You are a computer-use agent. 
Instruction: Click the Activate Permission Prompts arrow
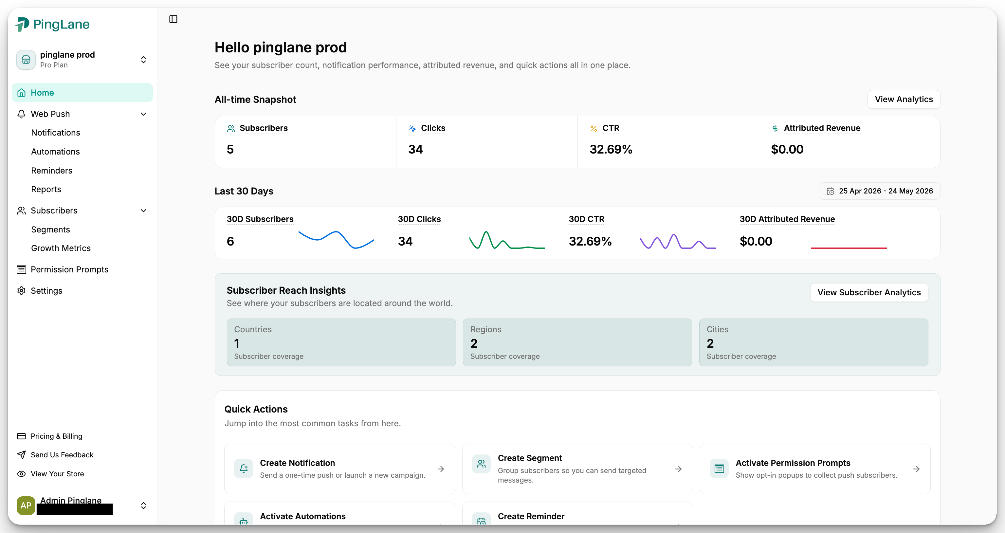click(x=916, y=469)
